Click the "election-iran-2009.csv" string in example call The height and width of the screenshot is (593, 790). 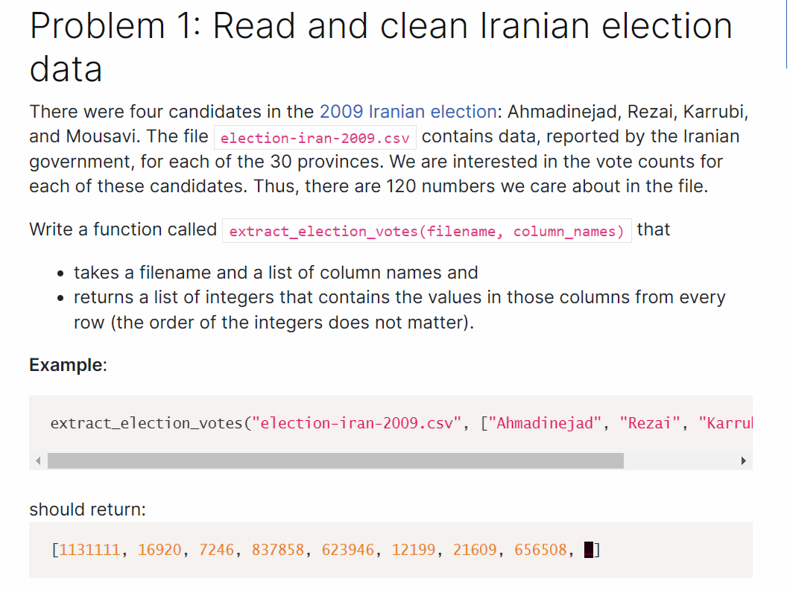pos(357,422)
